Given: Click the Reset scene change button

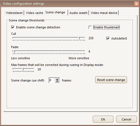Looking at the screenshot, I should (111, 80).
